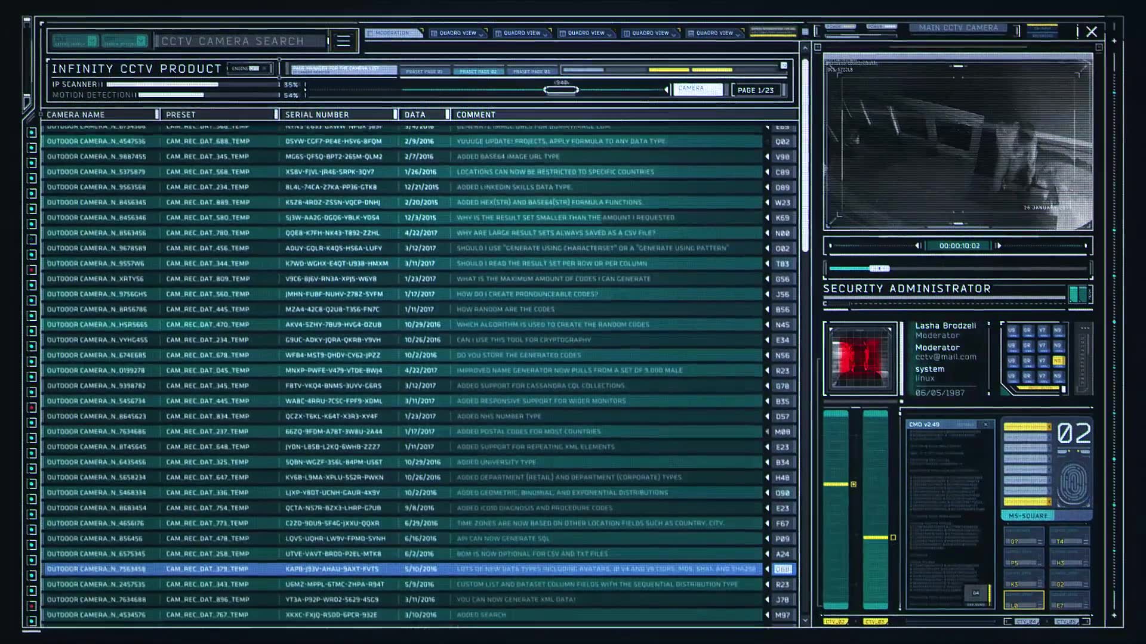The width and height of the screenshot is (1146, 644).
Task: Expand arrow on row with code N45
Action: pyautogui.click(x=767, y=325)
